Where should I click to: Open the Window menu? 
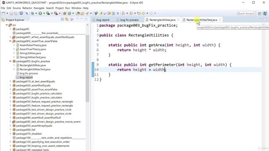(76, 8)
